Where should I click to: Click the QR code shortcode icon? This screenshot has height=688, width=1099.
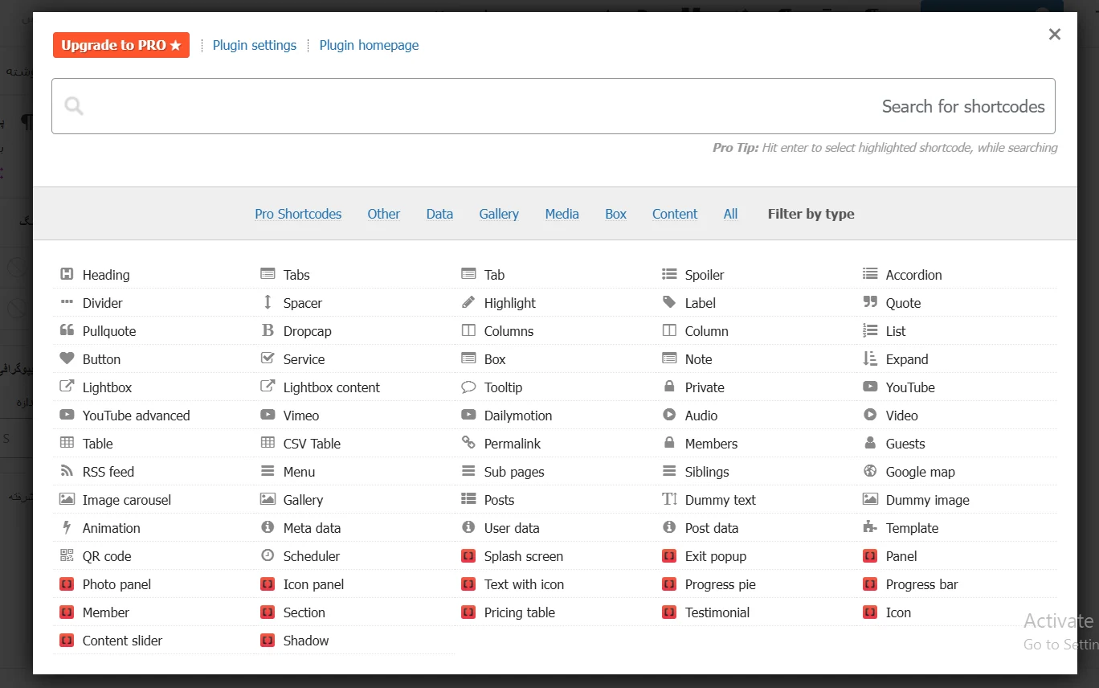coord(67,556)
